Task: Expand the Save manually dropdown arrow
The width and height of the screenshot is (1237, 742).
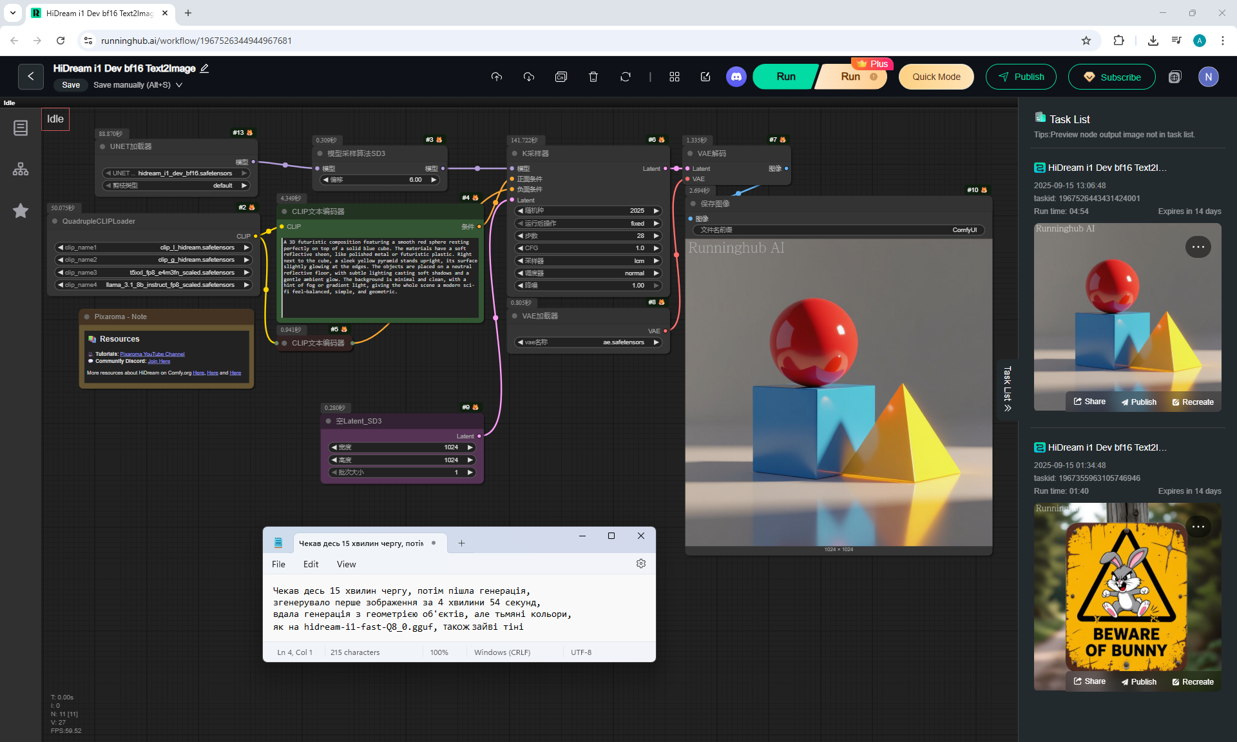Action: [x=179, y=85]
